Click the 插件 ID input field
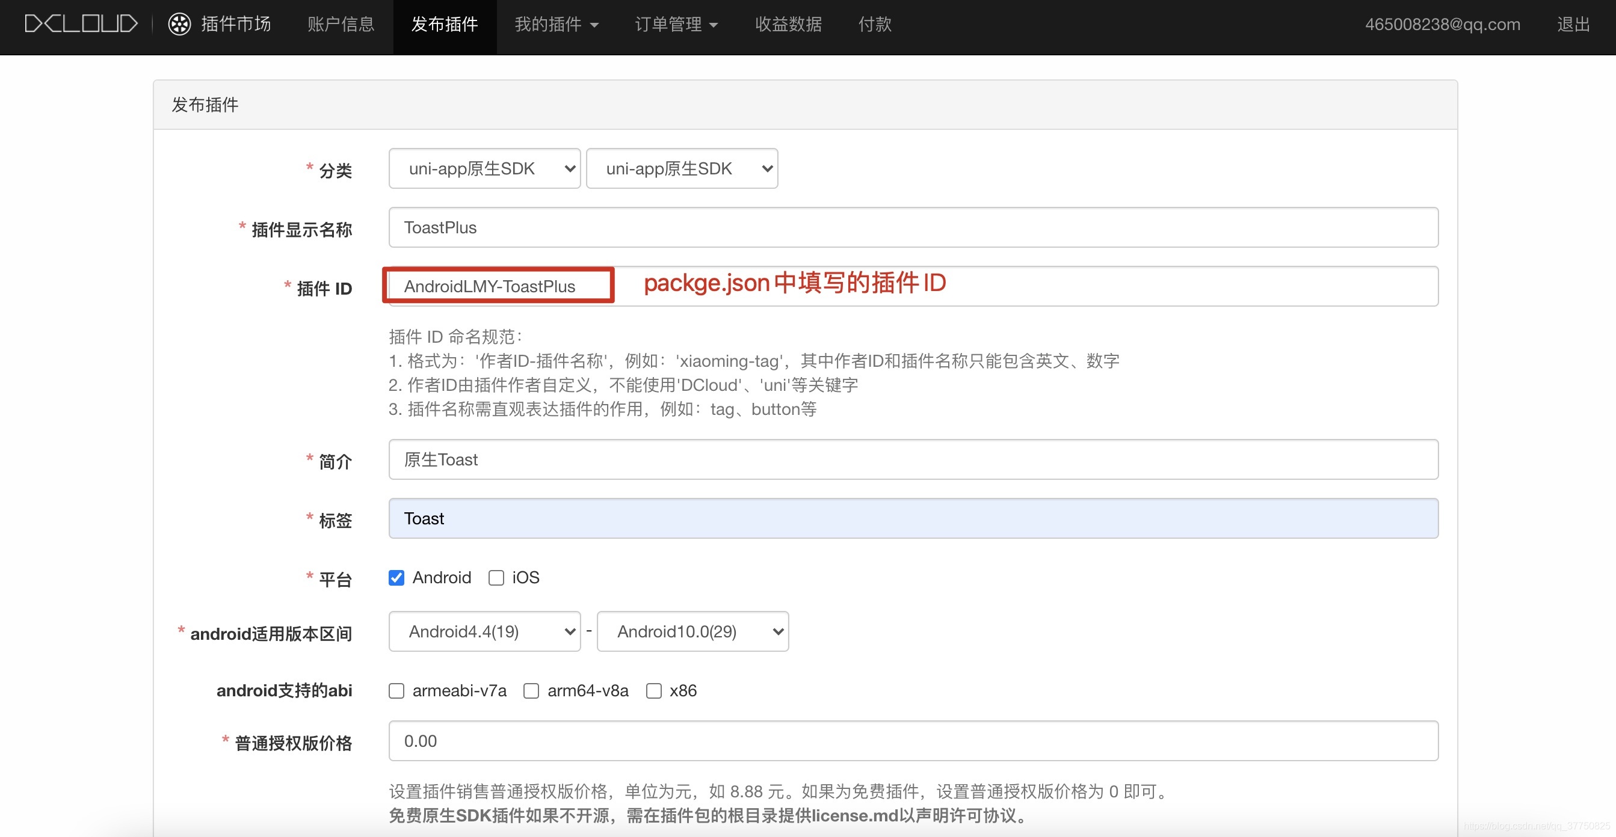Viewport: 1616px width, 837px height. 913,286
